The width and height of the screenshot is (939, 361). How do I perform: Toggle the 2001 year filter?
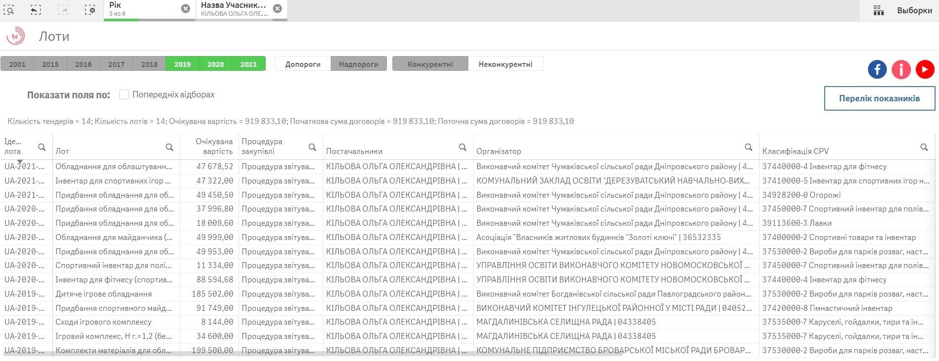(17, 64)
